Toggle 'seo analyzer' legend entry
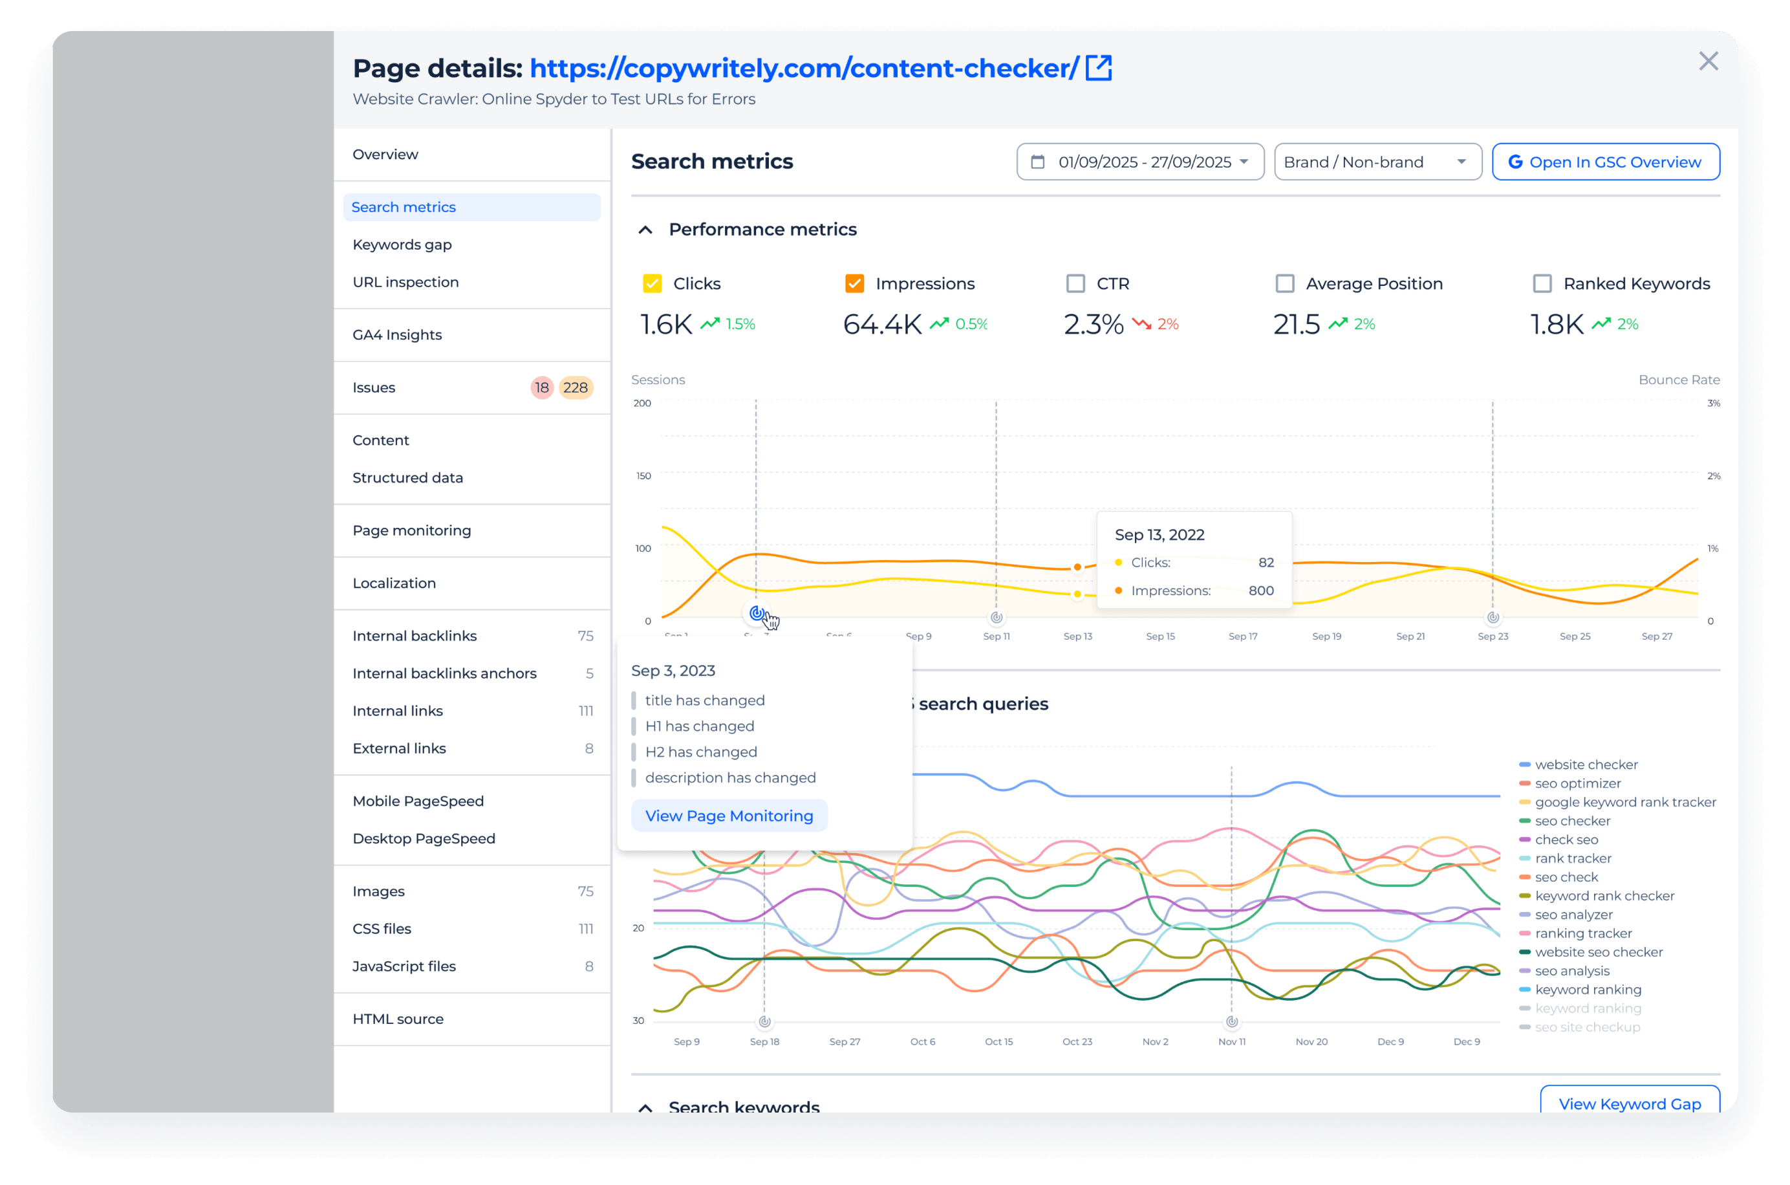This screenshot has height=1185, width=1790. [1565, 915]
